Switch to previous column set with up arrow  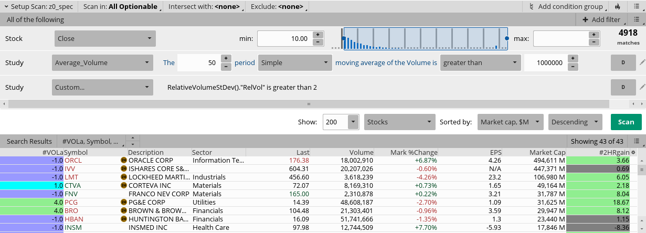(133, 138)
